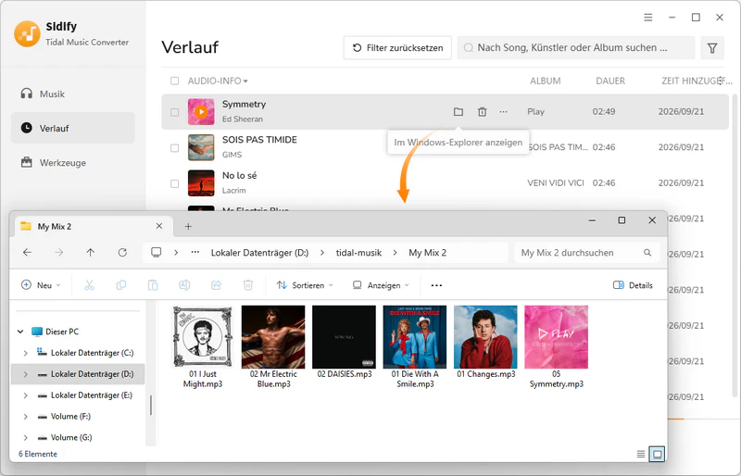Focus the song search field in Sidify

pos(575,48)
